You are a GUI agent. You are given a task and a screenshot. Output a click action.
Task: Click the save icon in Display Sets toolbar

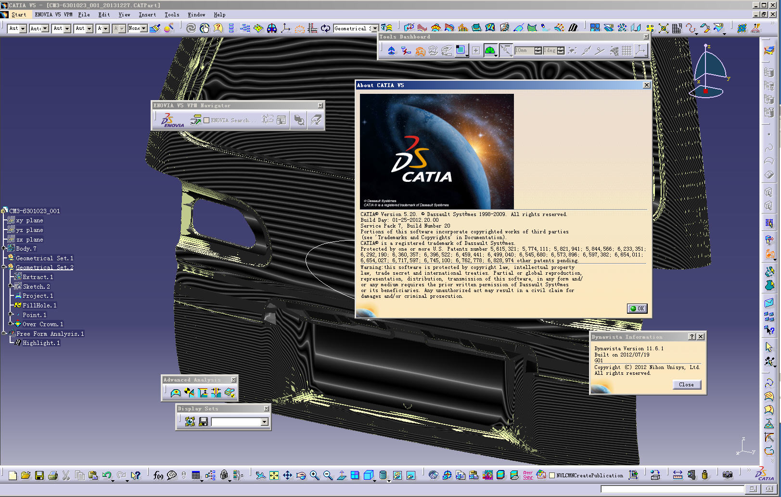(x=203, y=421)
